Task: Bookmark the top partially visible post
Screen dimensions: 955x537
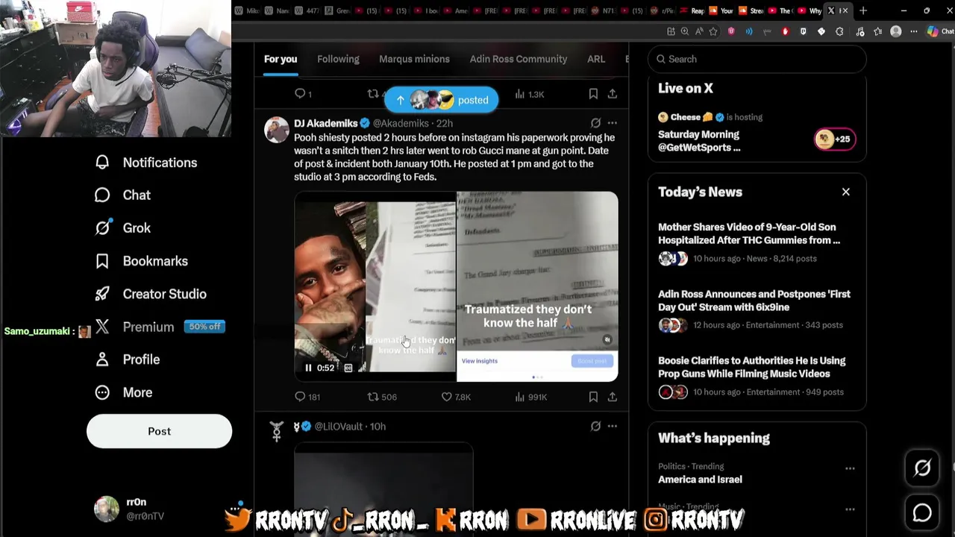Action: 593,94
